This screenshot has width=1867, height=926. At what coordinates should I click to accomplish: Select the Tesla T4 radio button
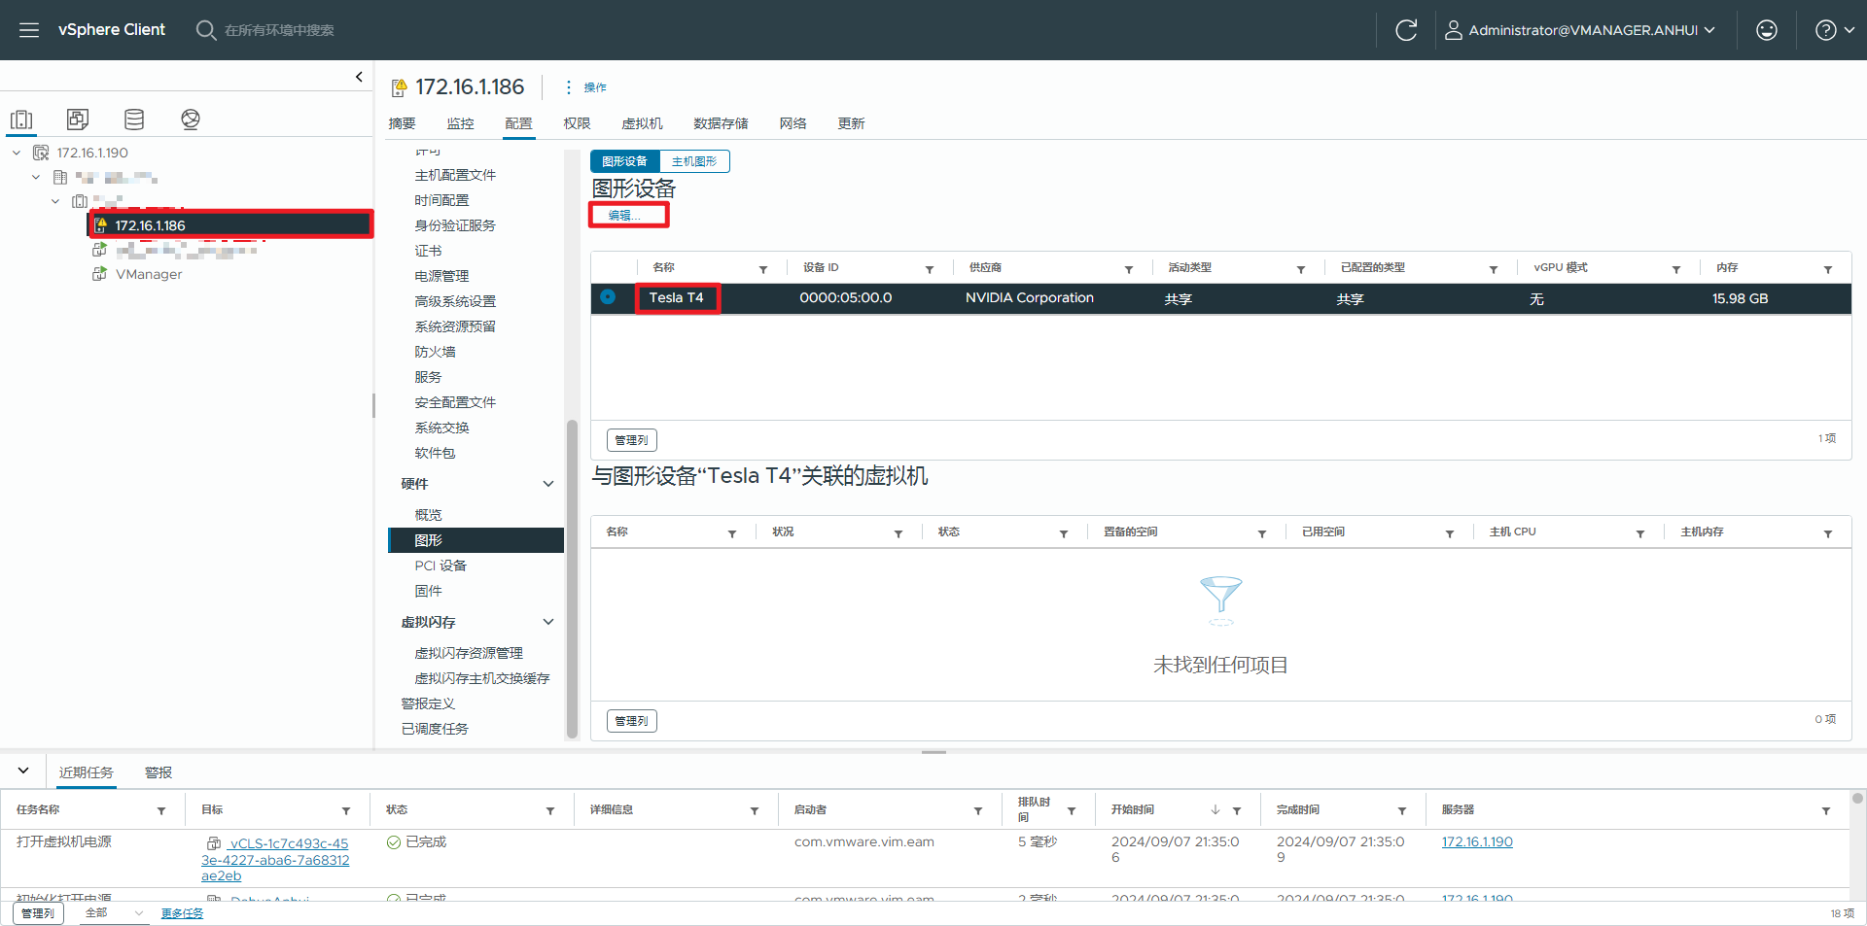click(x=608, y=297)
